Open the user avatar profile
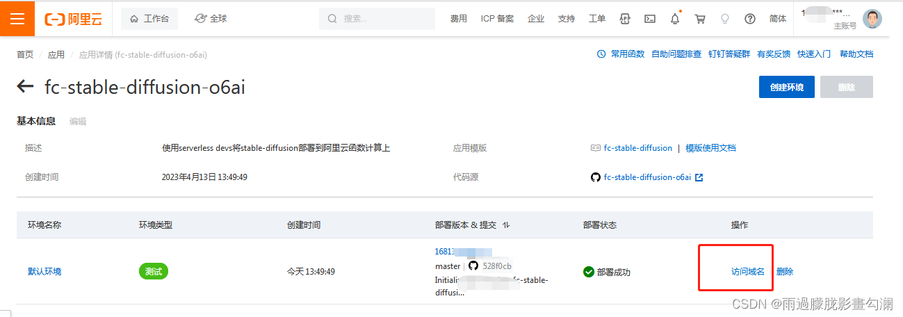Image resolution: width=903 pixels, height=317 pixels. (872, 19)
